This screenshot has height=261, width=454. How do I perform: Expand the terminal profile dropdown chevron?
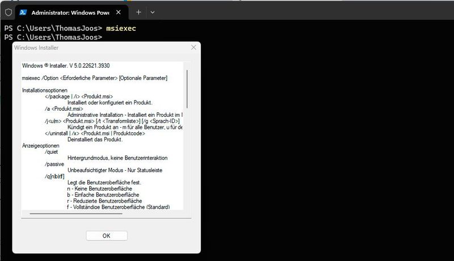click(x=153, y=12)
